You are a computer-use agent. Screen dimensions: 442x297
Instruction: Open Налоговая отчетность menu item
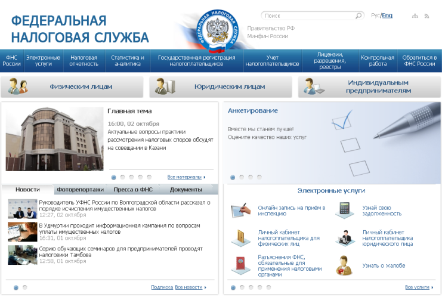point(84,61)
